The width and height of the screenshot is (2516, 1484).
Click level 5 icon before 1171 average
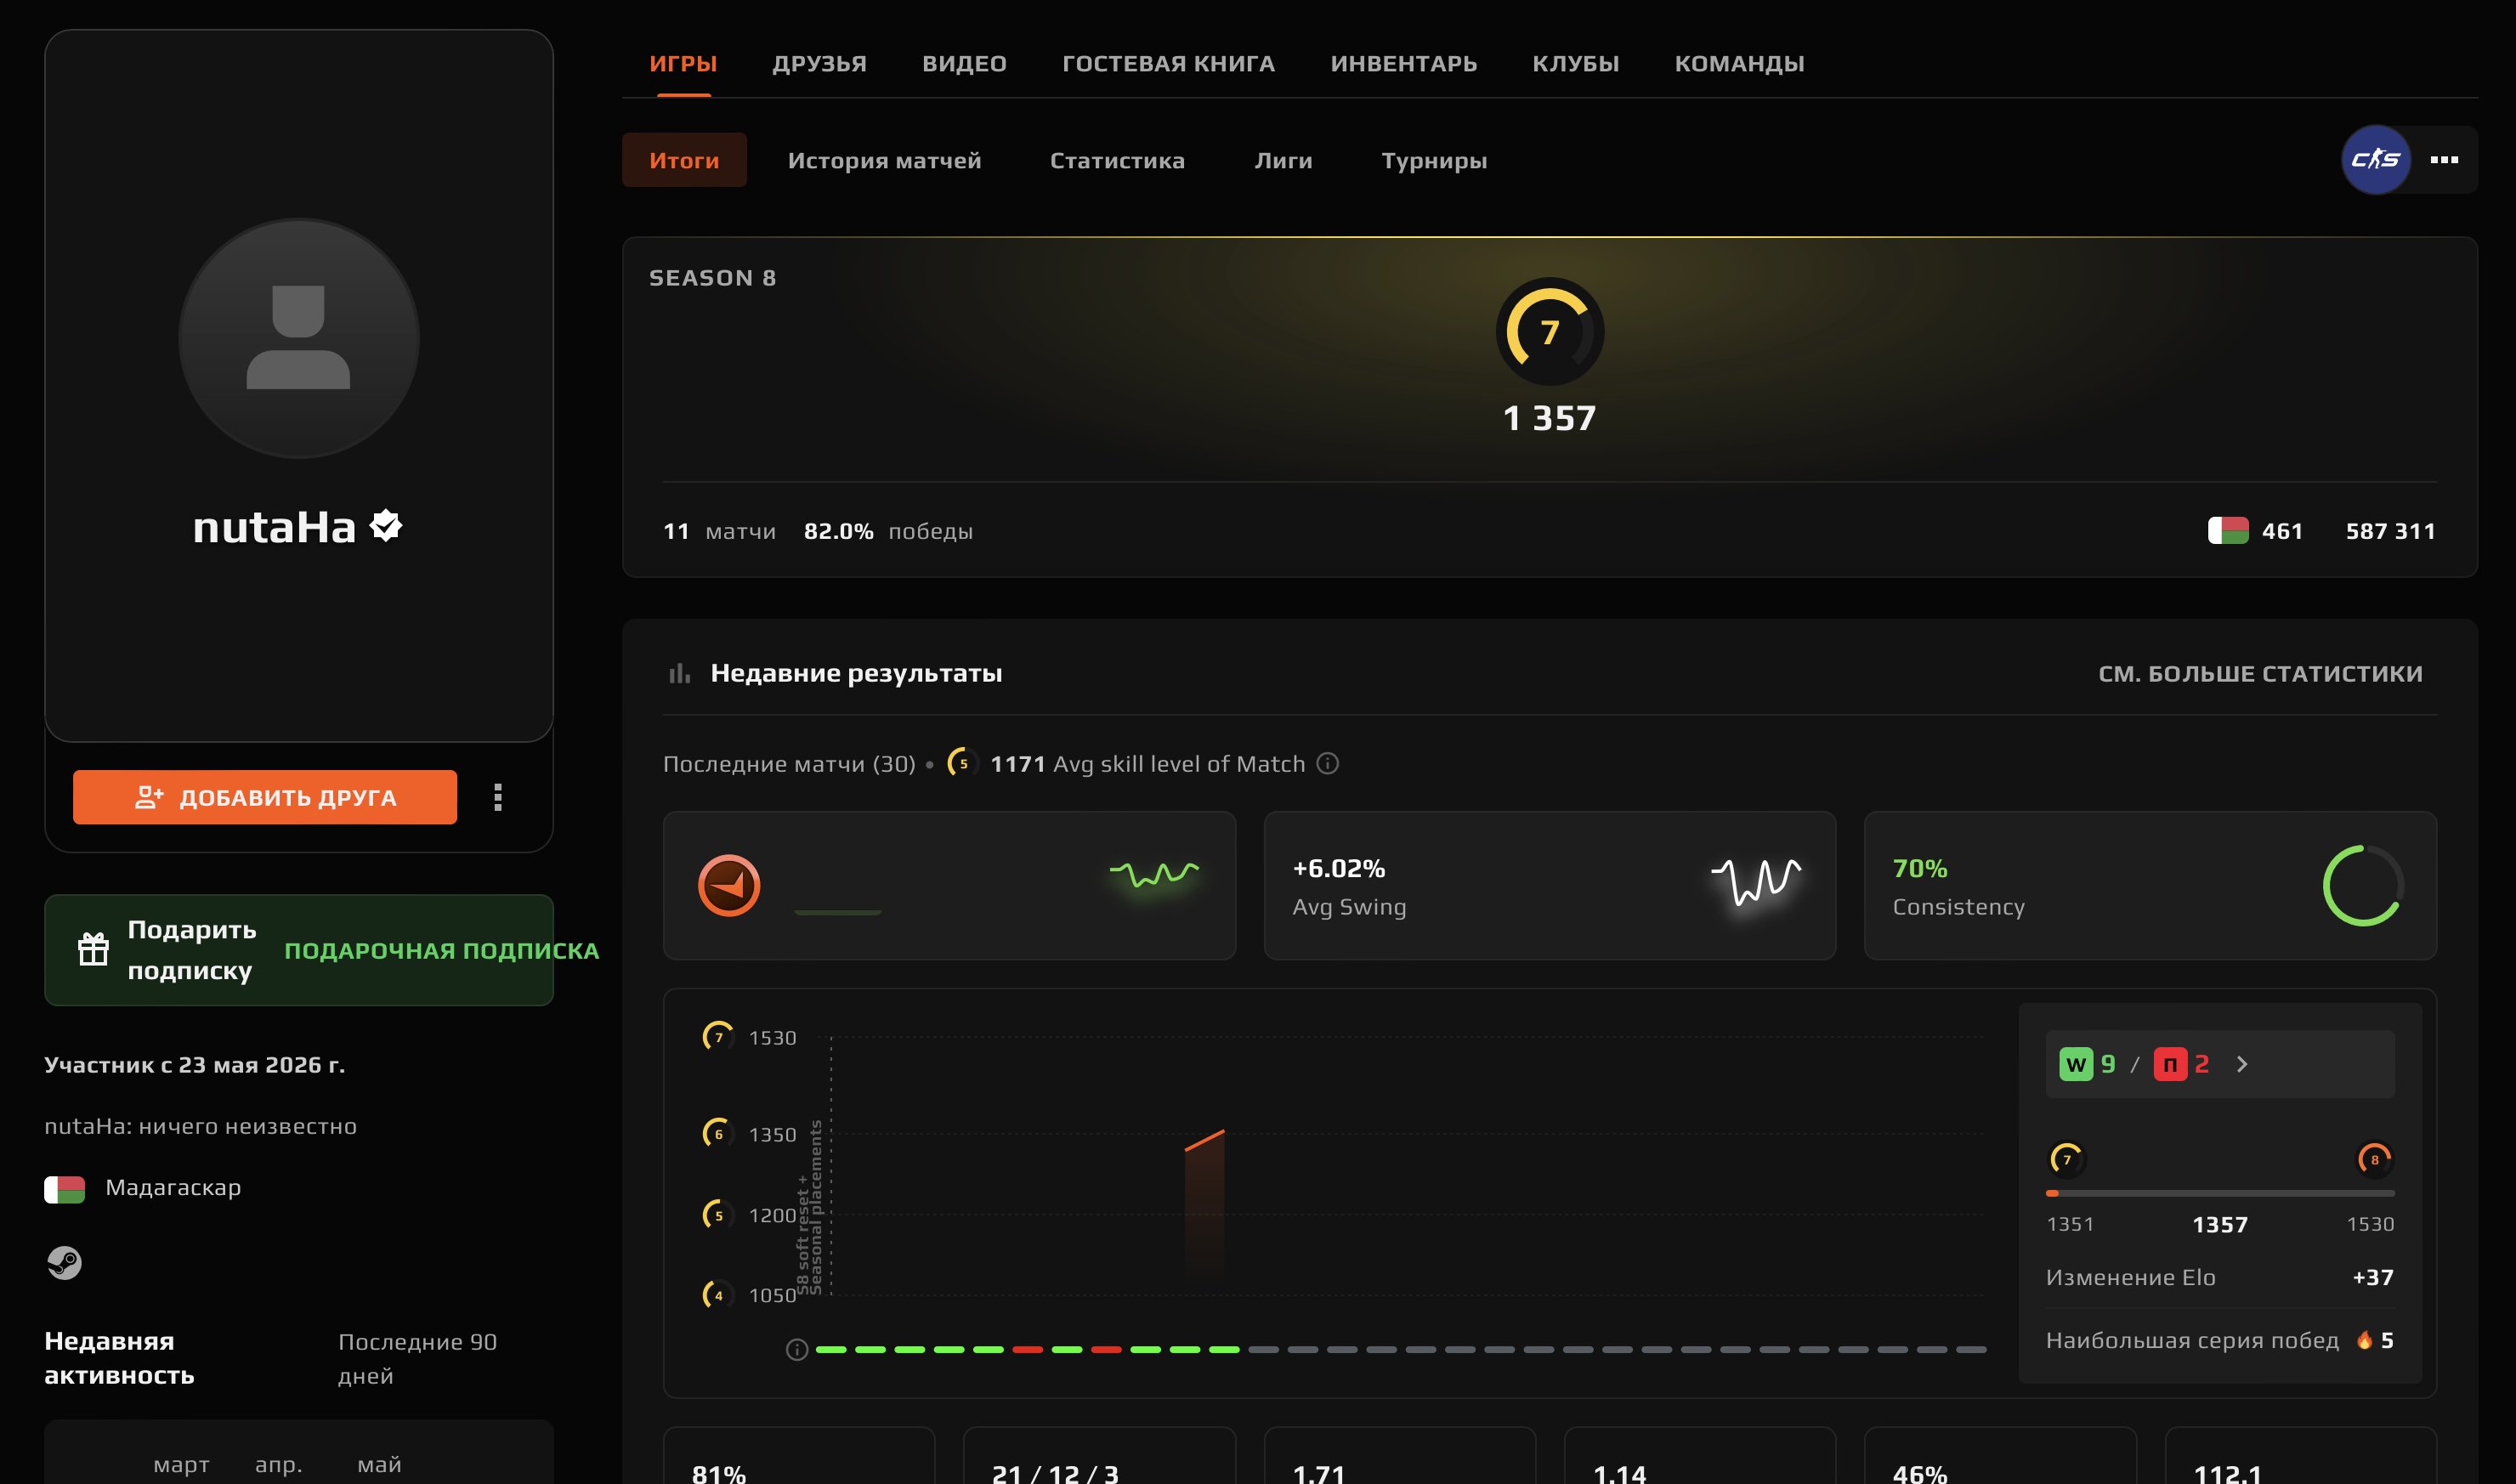point(962,763)
